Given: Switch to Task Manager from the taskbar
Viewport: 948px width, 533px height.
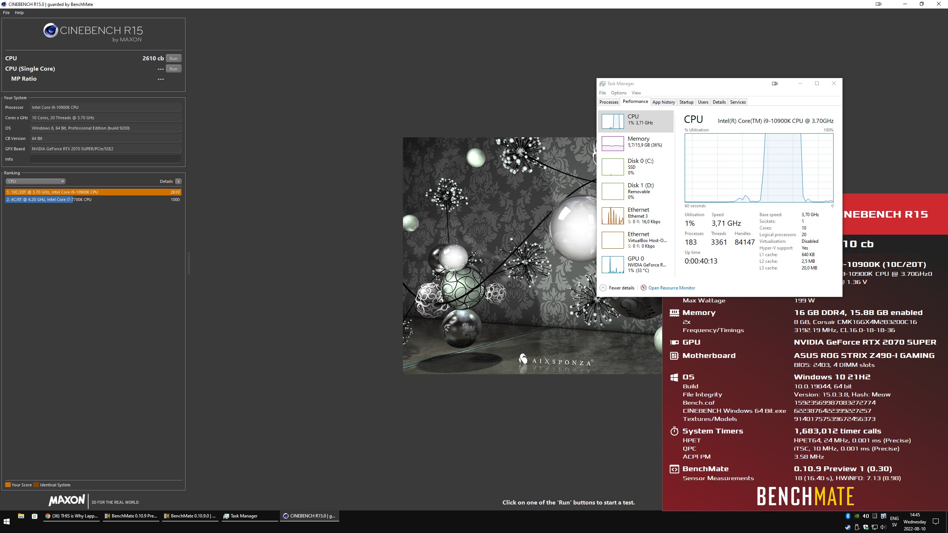Looking at the screenshot, I should pyautogui.click(x=250, y=516).
